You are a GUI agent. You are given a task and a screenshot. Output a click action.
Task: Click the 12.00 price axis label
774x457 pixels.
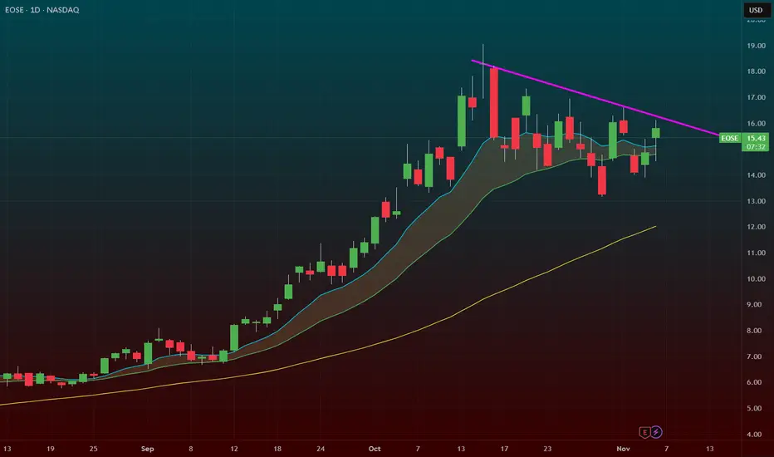pos(756,227)
